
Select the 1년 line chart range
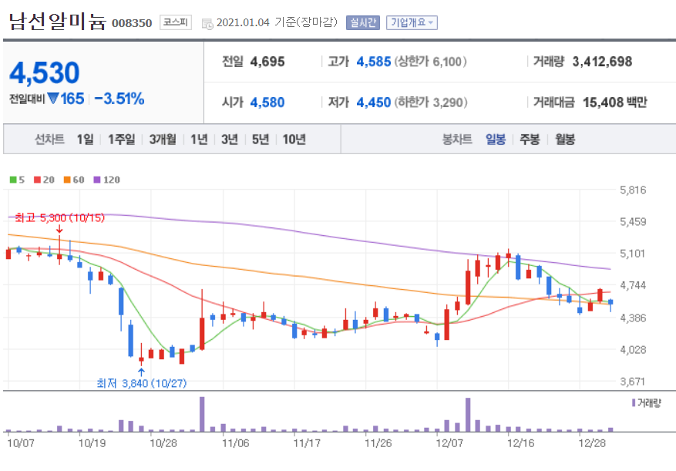(x=199, y=140)
